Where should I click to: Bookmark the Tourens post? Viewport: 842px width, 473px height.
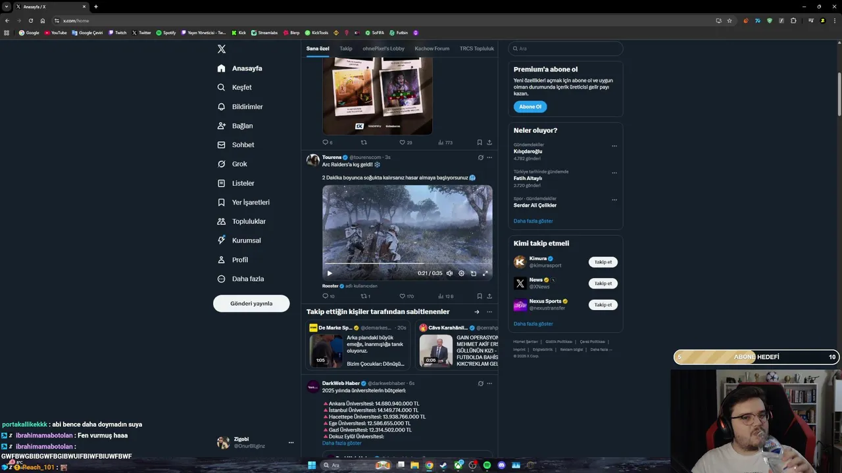pyautogui.click(x=480, y=296)
